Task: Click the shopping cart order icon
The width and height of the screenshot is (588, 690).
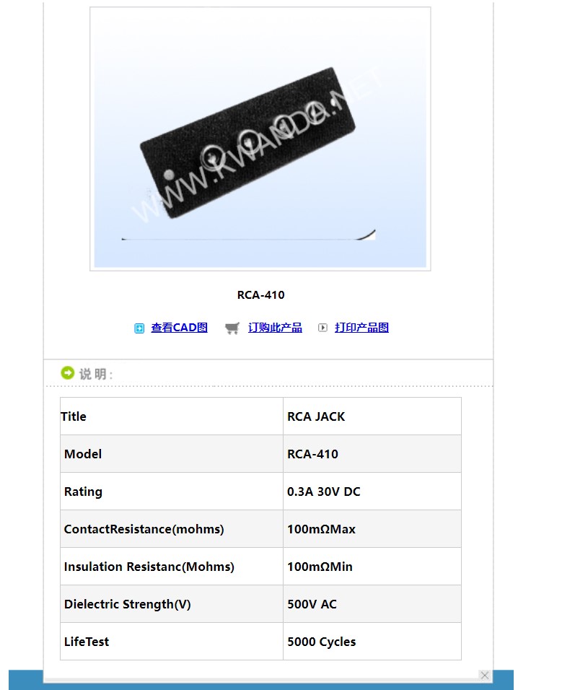Action: pyautogui.click(x=232, y=328)
